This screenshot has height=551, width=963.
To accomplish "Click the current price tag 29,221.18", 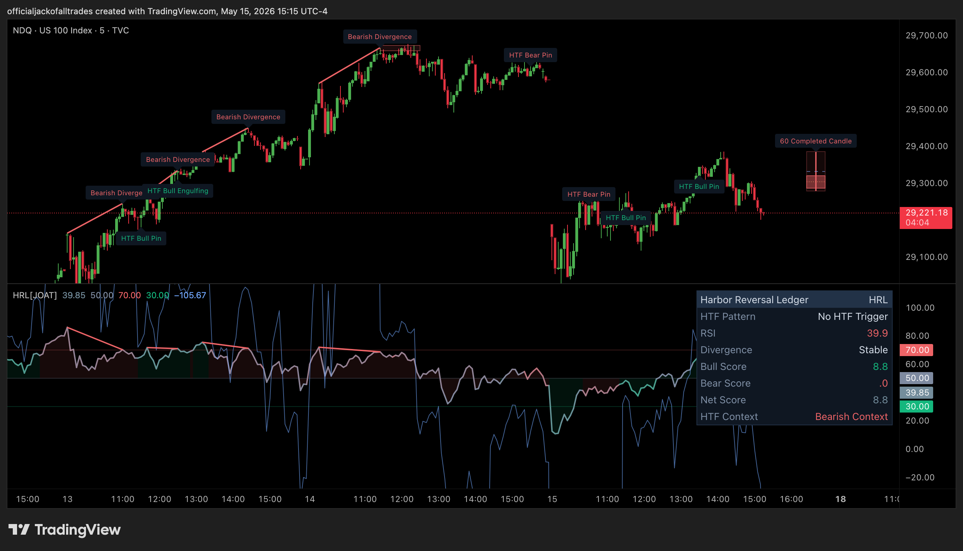I will (x=925, y=218).
